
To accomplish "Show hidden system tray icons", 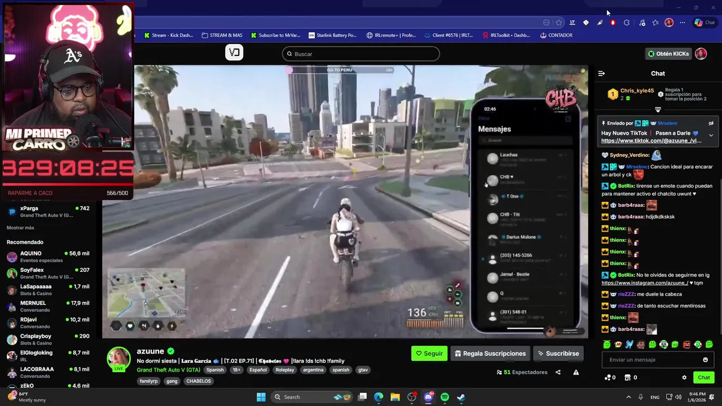I will pyautogui.click(x=628, y=397).
